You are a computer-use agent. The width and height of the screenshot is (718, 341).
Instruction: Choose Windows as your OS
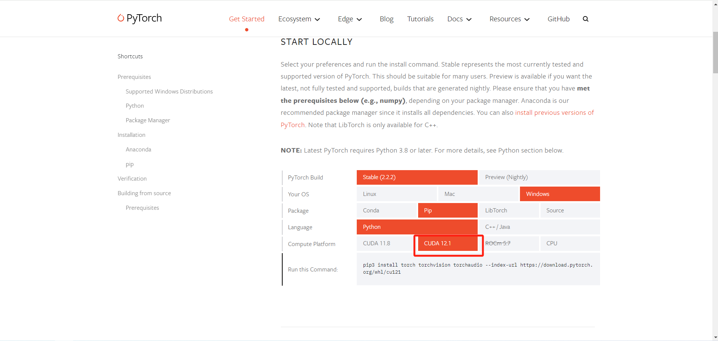point(560,194)
